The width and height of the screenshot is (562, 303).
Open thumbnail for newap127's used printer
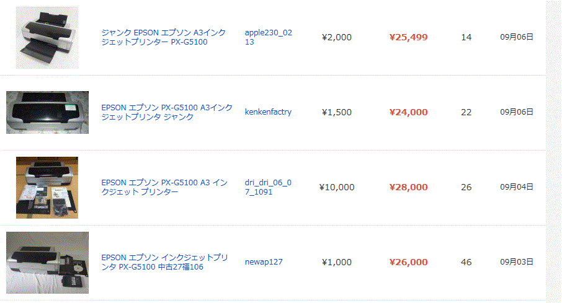coord(47,262)
